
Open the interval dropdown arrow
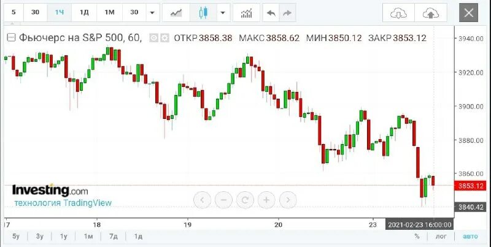pyautogui.click(x=152, y=13)
